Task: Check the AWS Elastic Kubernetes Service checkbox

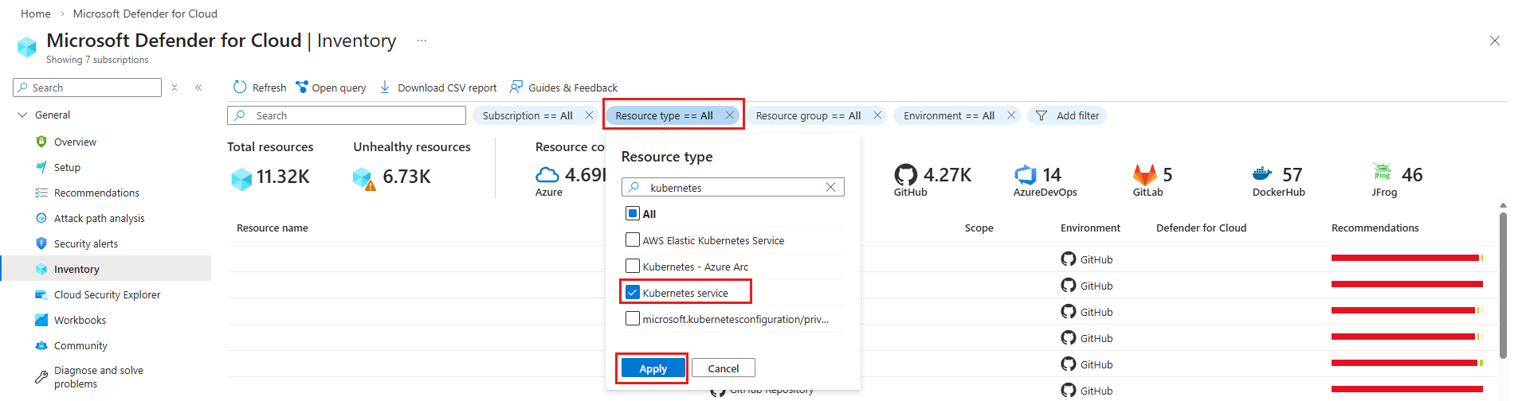Action: point(633,239)
